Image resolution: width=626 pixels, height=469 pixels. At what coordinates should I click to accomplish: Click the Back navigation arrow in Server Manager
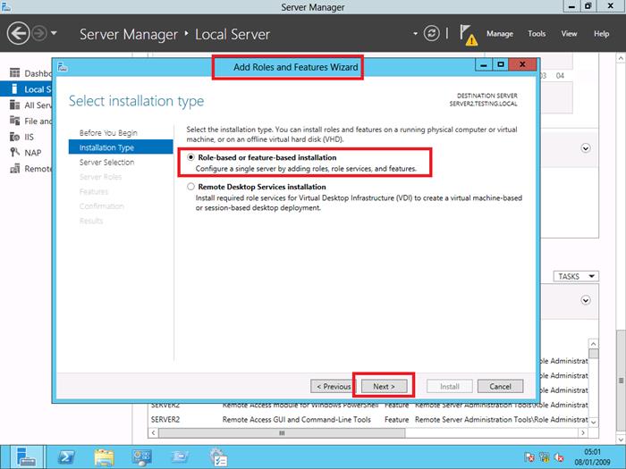[x=19, y=34]
